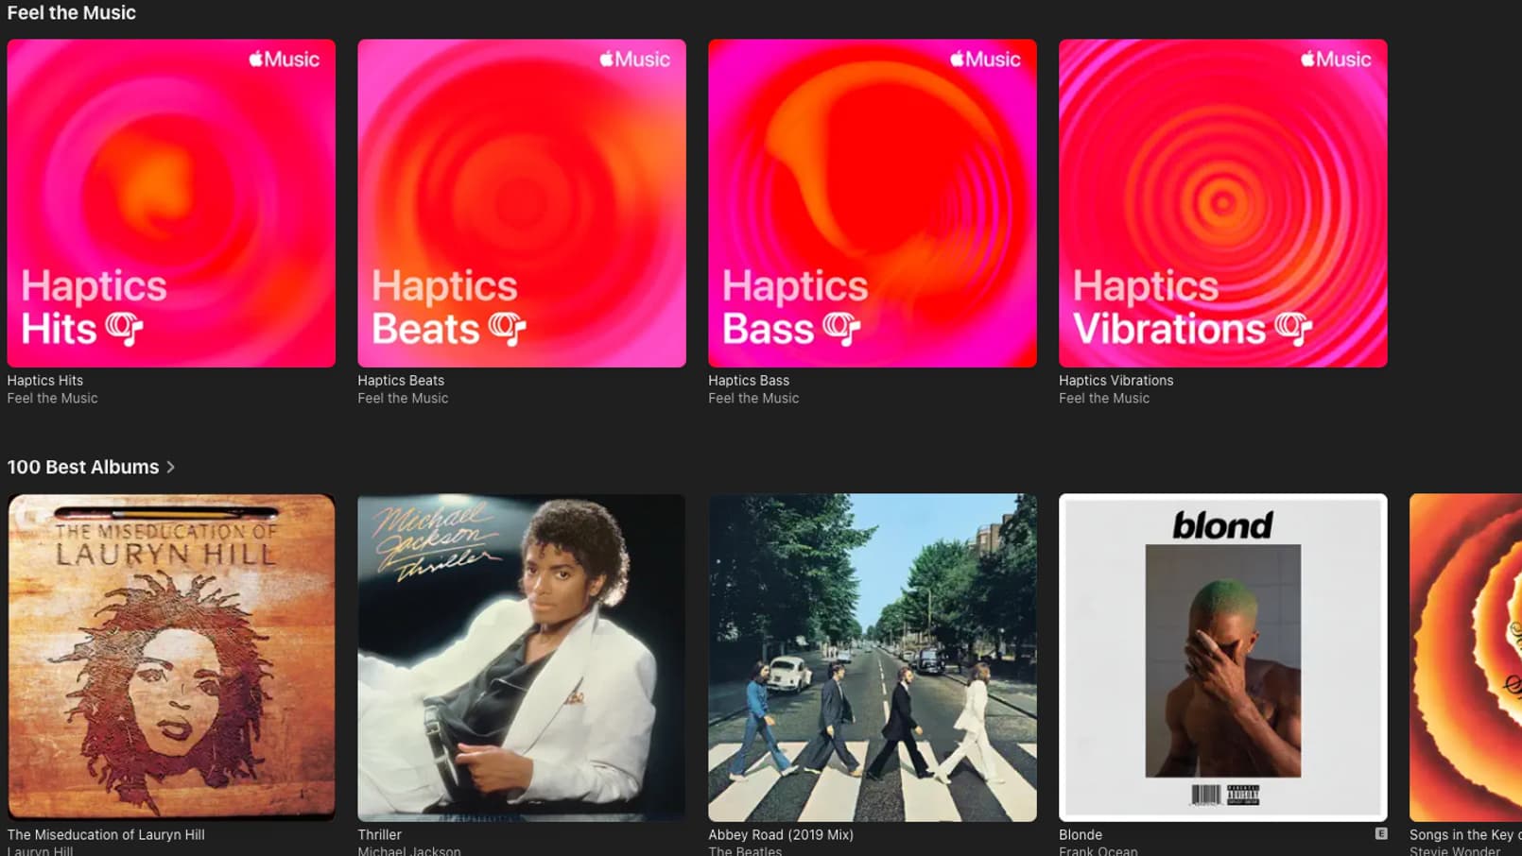Open the Abbey Road album artwork

873,657
